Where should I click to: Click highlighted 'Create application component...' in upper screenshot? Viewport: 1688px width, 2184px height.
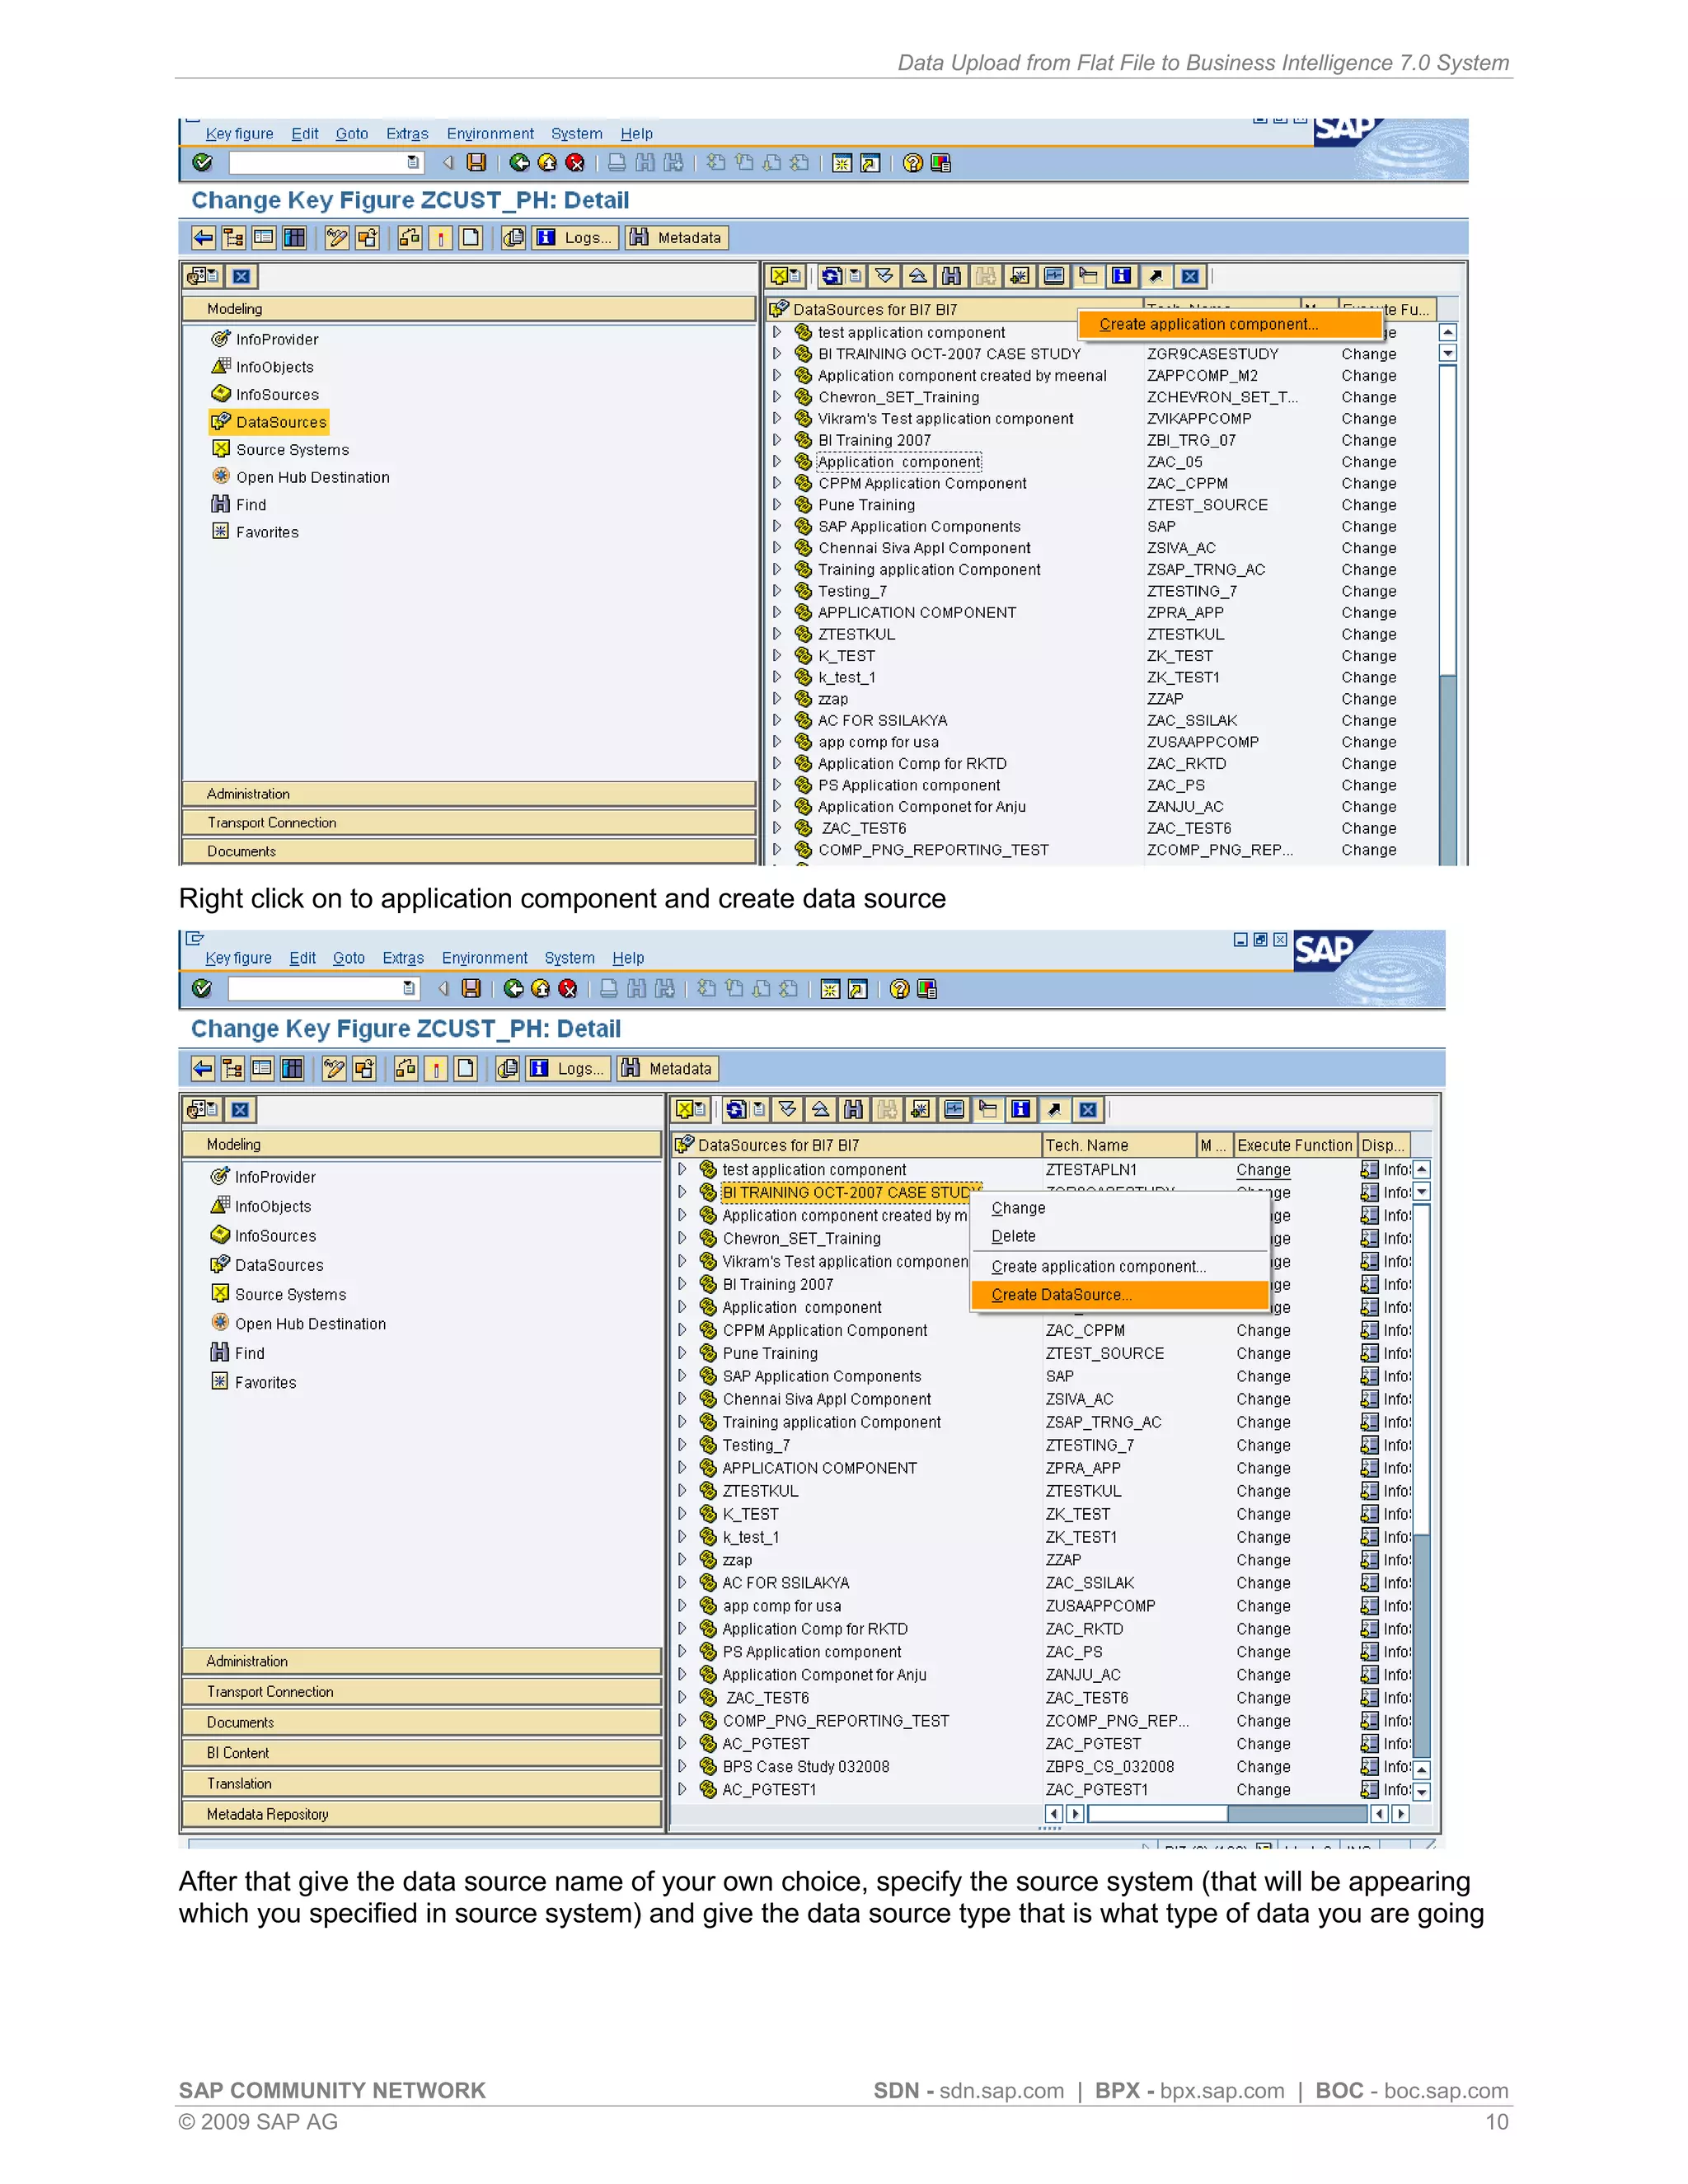coord(1229,324)
